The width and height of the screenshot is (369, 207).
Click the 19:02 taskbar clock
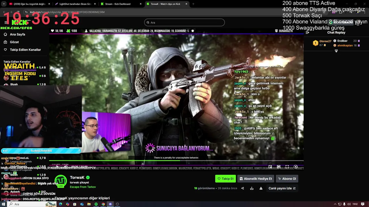pyautogui.click(x=355, y=204)
